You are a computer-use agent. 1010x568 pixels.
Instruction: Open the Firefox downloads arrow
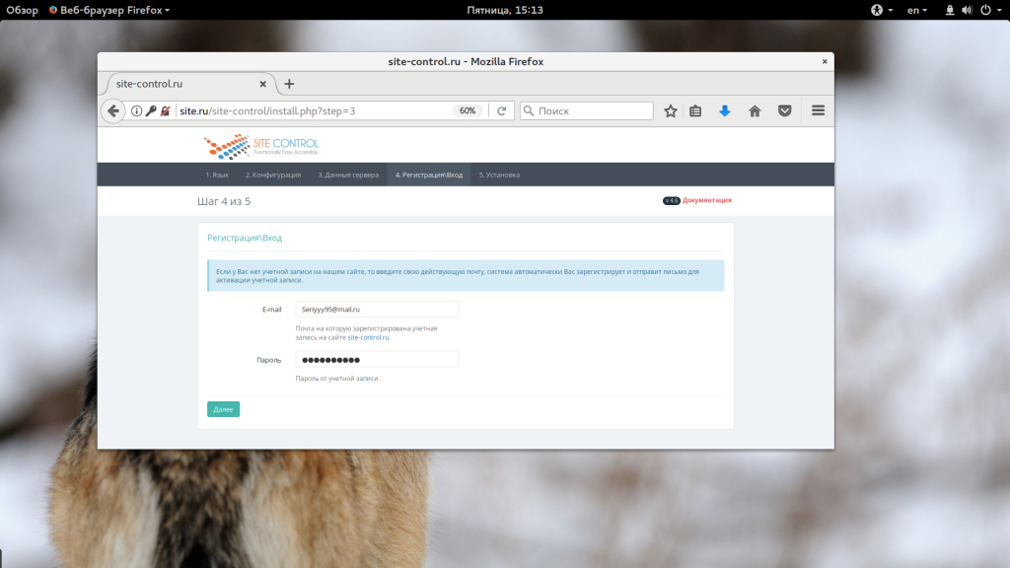click(x=725, y=111)
